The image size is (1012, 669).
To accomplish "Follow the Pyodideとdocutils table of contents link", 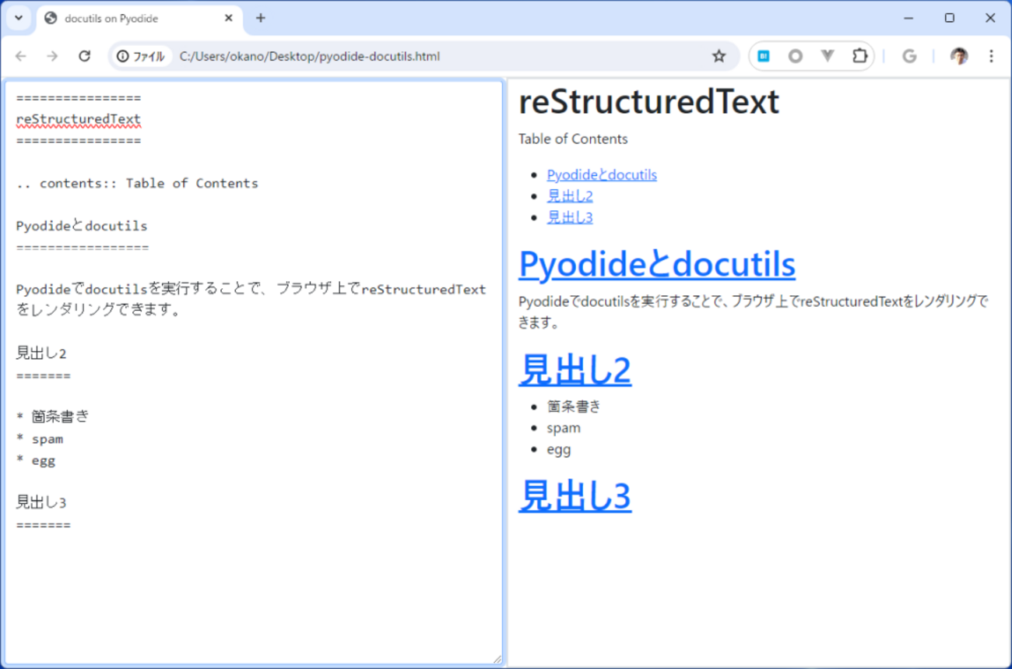I will click(x=602, y=174).
